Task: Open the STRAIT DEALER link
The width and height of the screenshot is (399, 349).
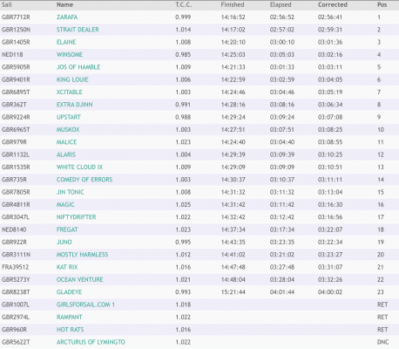Action: coord(78,30)
